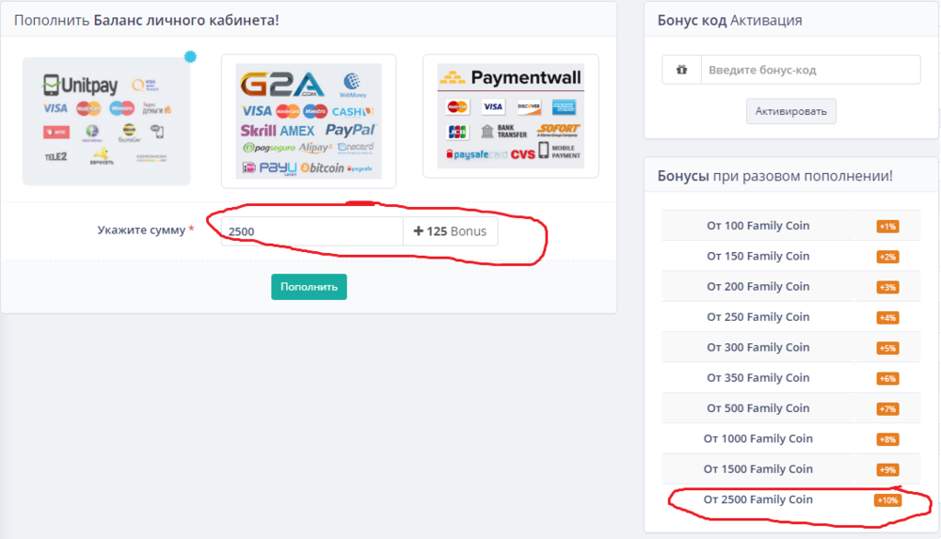This screenshot has height=539, width=941.
Task: Select the От 100 Family Coin row
Action: [x=758, y=226]
